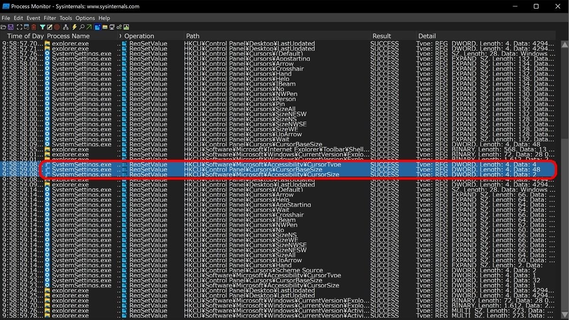Image resolution: width=569 pixels, height=320 pixels.
Task: Toggle the Capture events toolbar icon
Action: [x=19, y=27]
